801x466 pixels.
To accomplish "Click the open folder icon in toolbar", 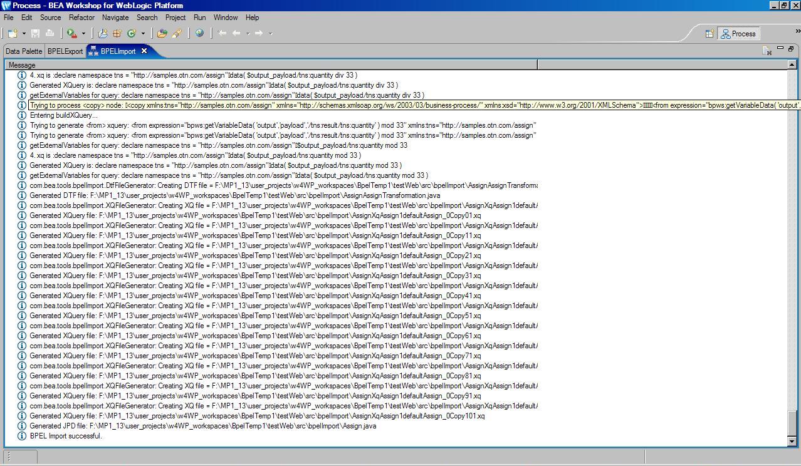I will click(162, 33).
